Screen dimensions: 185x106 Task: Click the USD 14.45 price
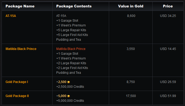[168, 49]
